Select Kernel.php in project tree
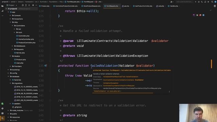This screenshot has width=217, height=122. pos(19,53)
